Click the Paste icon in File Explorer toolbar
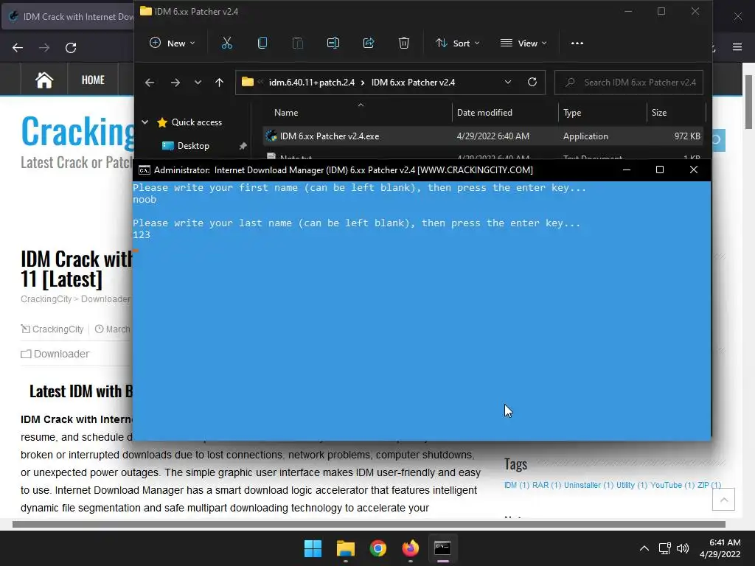 tap(298, 43)
